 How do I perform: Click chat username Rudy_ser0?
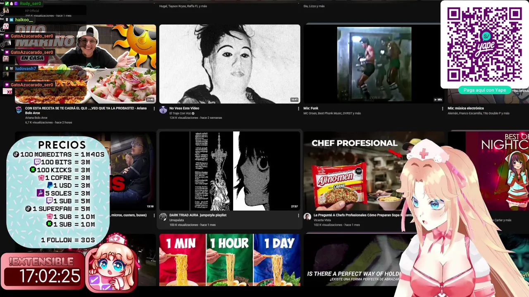pyautogui.click(x=30, y=3)
